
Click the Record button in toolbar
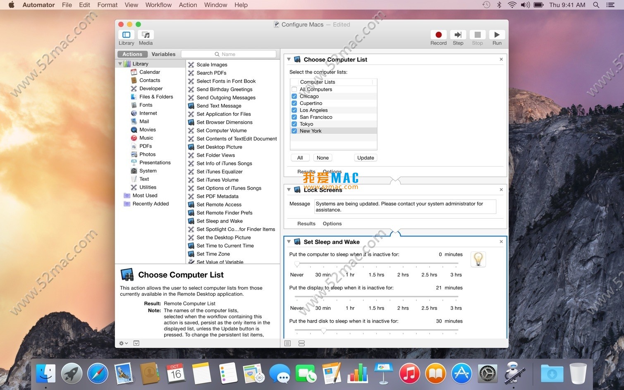point(438,35)
